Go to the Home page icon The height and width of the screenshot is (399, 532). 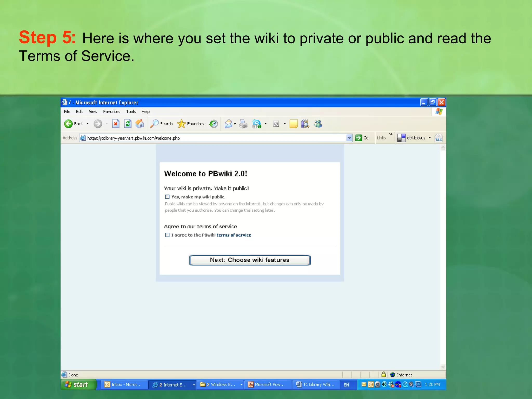pyautogui.click(x=140, y=124)
